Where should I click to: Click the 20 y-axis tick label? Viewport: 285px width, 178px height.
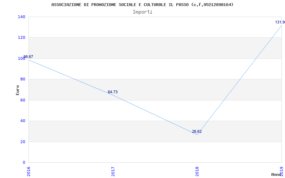click(23, 142)
